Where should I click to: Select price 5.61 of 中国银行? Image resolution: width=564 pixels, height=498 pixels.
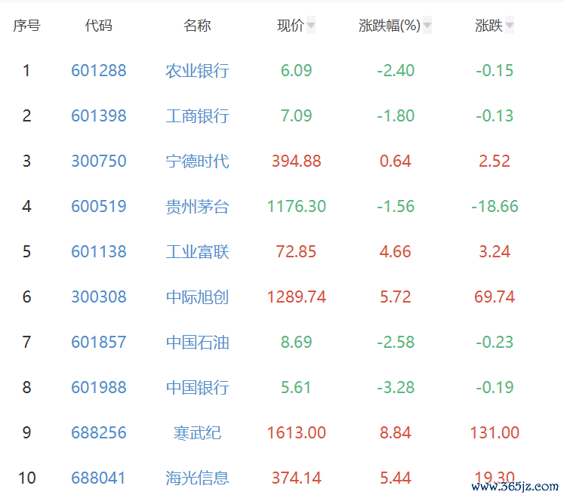tap(296, 388)
